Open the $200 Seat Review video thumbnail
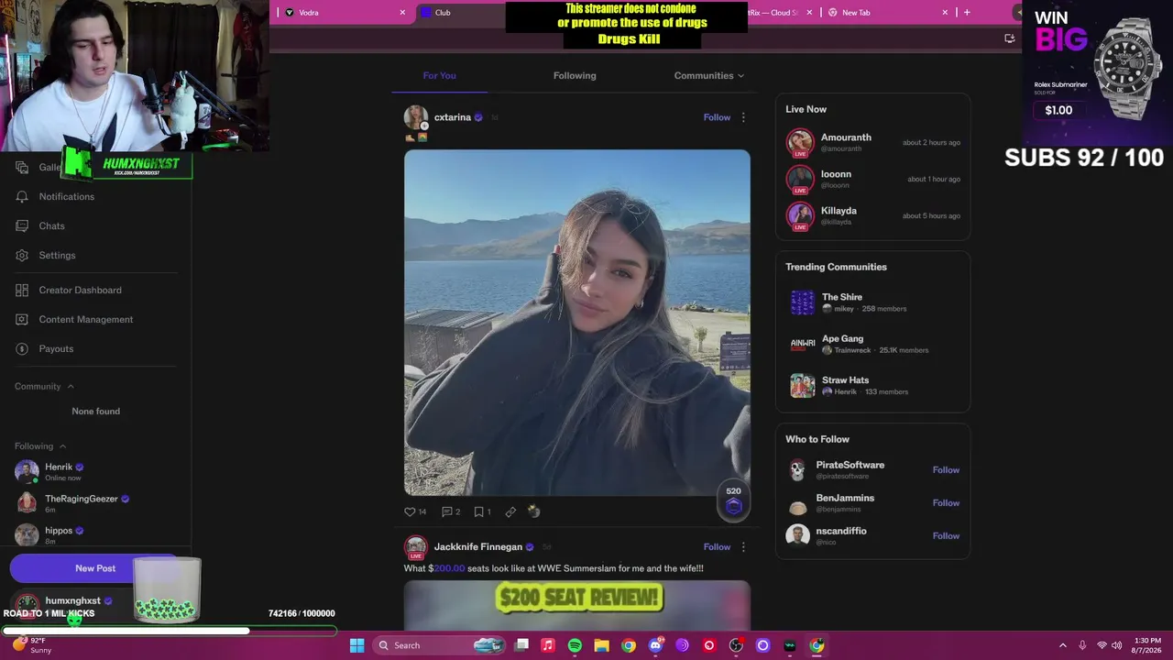 577,605
